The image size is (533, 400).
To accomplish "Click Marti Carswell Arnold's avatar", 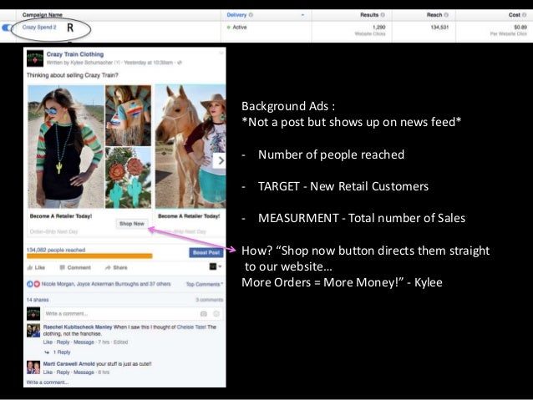I will (x=33, y=367).
